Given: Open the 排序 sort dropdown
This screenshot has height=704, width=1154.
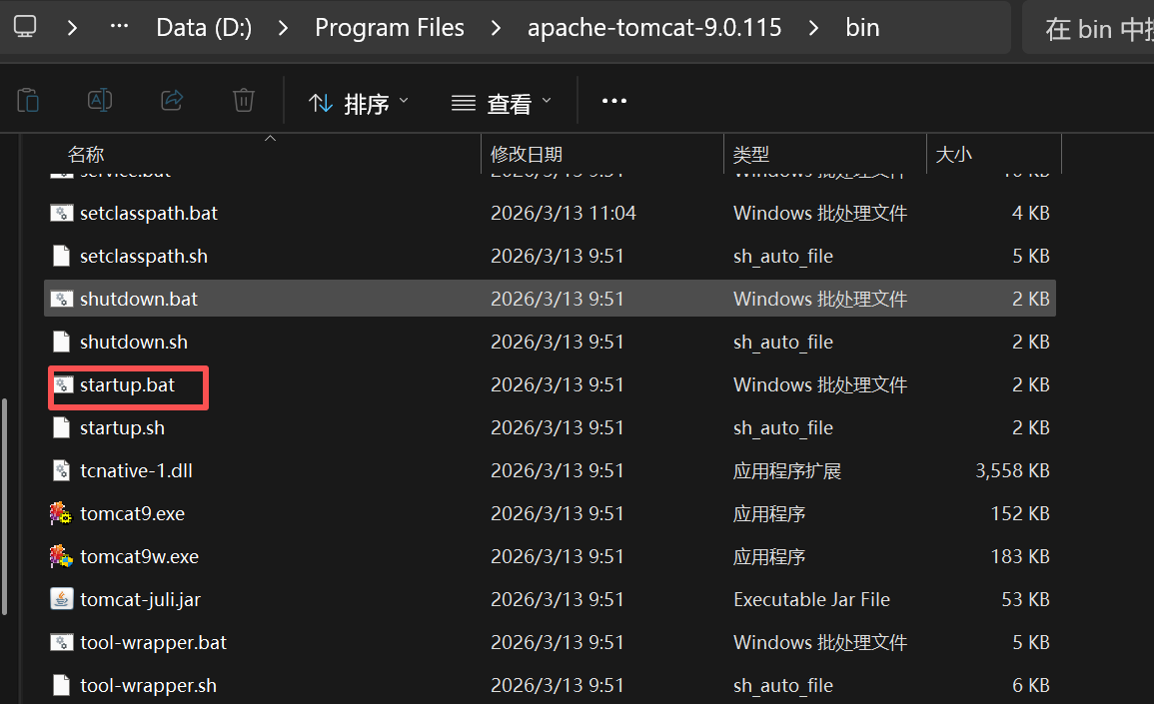Looking at the screenshot, I should point(359,103).
